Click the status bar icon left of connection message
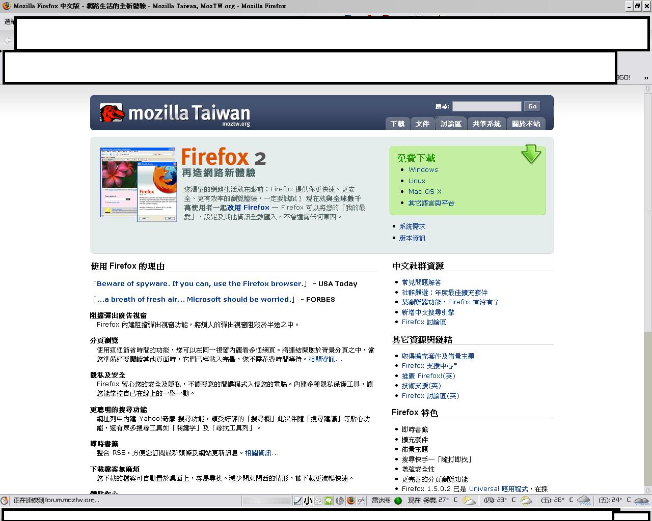652x521 pixels. pyautogui.click(x=5, y=500)
